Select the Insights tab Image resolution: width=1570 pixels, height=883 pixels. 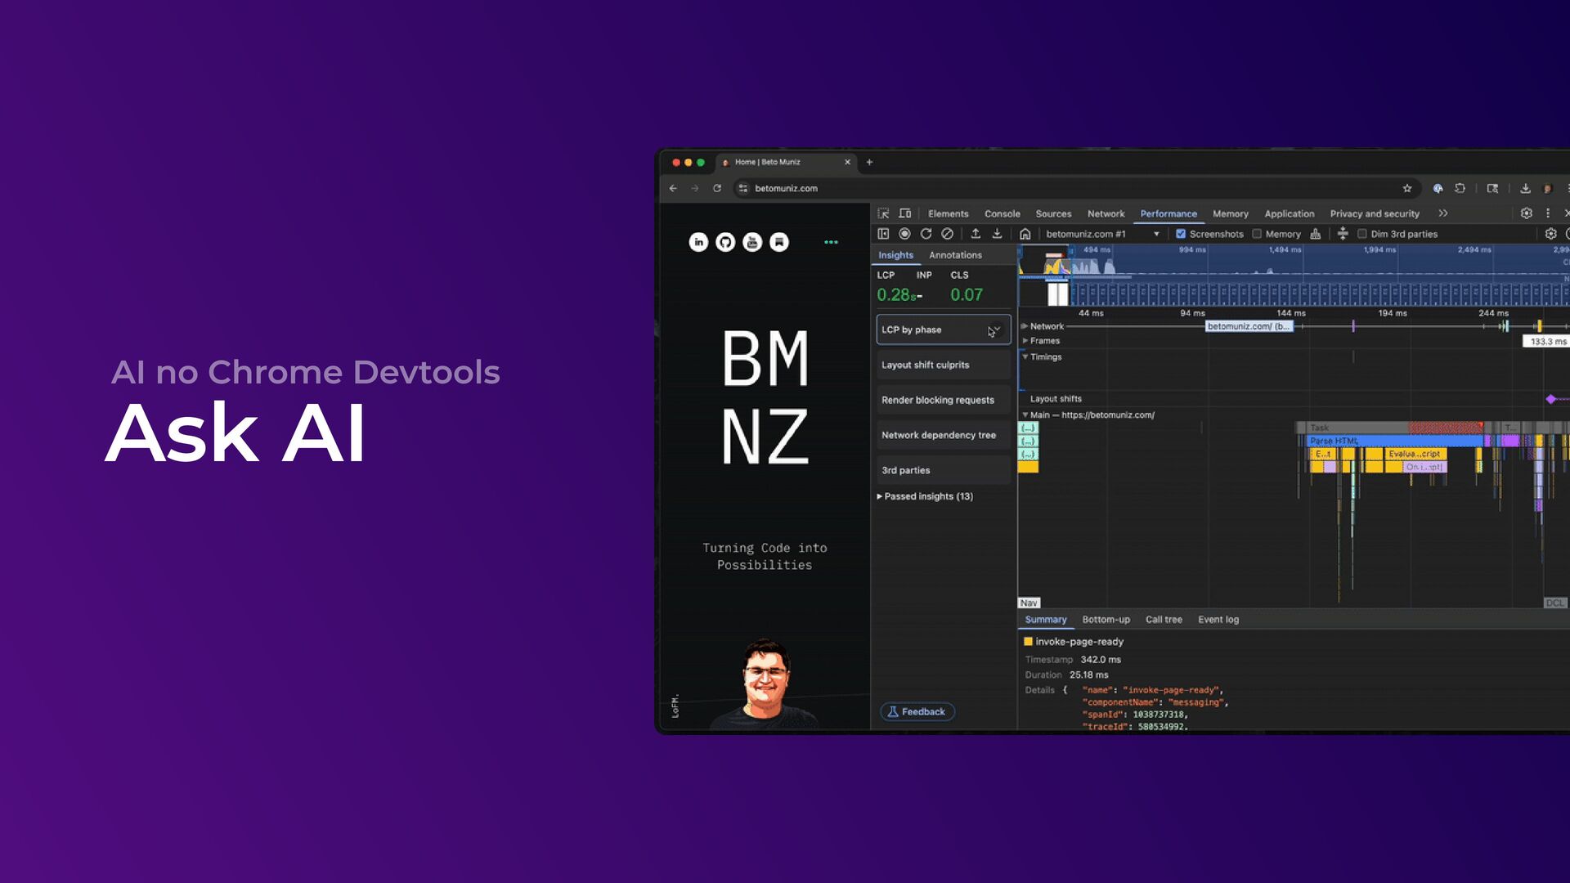[895, 255]
